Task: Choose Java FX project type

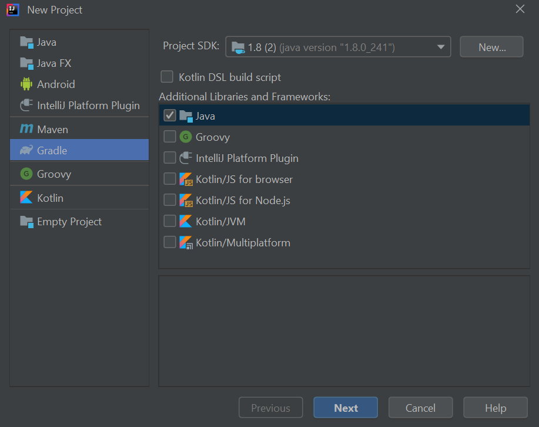Action: click(79, 63)
